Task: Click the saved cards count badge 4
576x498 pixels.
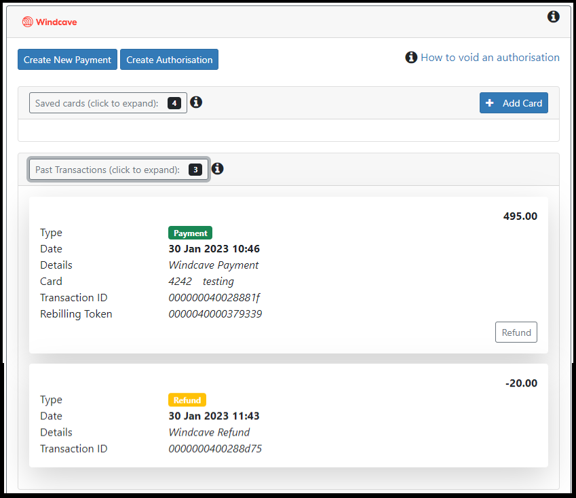Action: click(x=174, y=103)
